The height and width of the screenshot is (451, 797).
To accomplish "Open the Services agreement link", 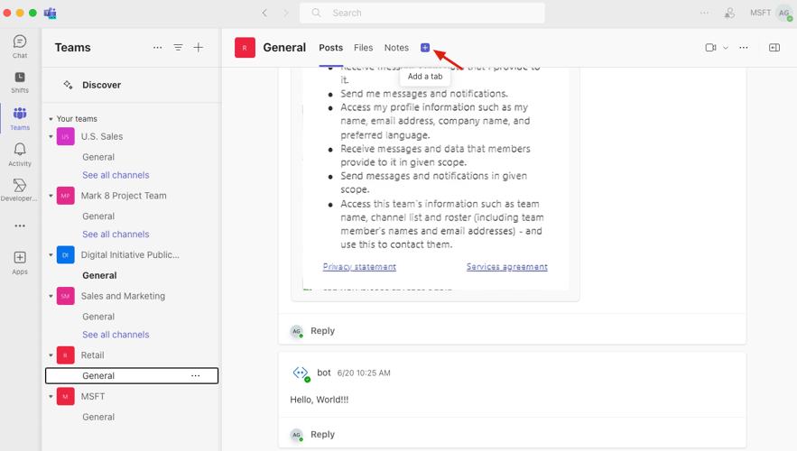I will [507, 267].
